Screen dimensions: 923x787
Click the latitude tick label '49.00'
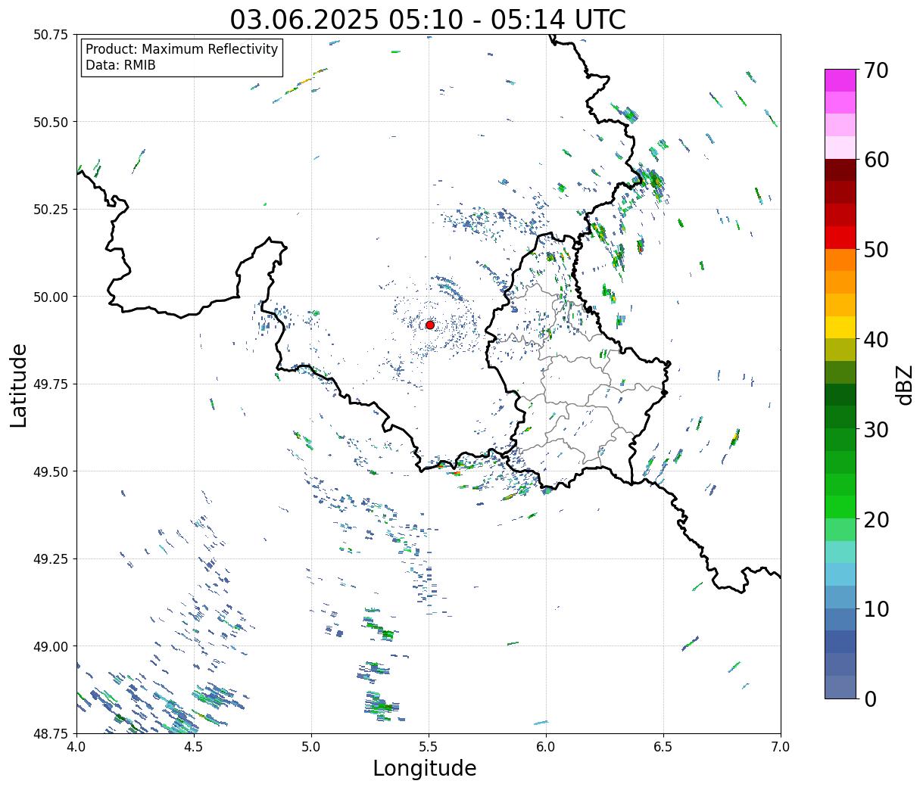tap(51, 646)
